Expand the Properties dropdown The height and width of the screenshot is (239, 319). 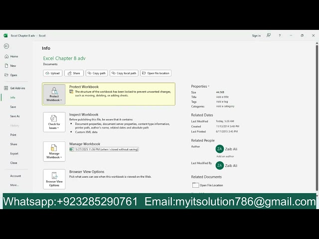coord(200,86)
